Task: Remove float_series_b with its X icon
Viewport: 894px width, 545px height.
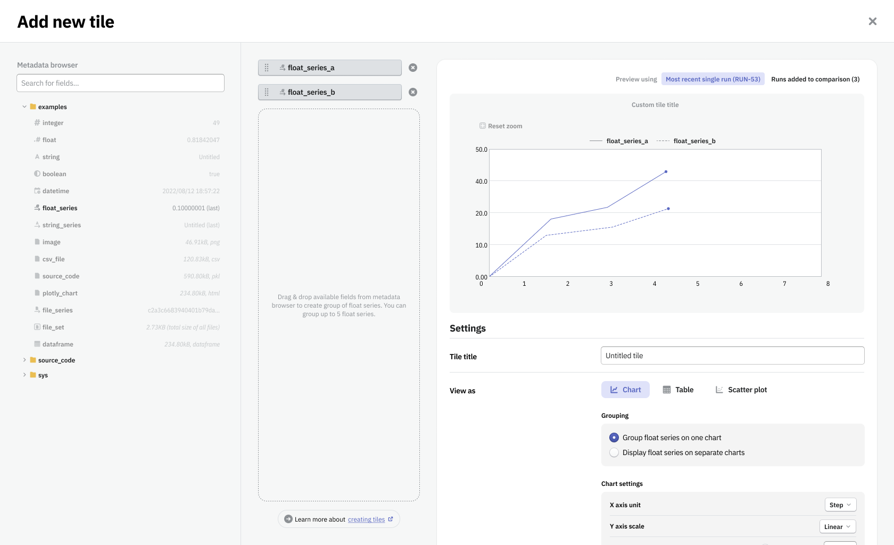Action: click(413, 92)
